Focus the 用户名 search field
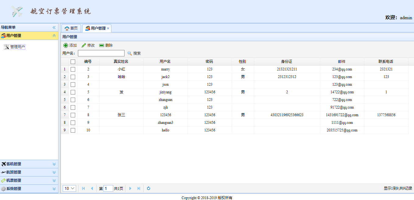Image resolution: width=414 pixels, height=200 pixels. 101,53
